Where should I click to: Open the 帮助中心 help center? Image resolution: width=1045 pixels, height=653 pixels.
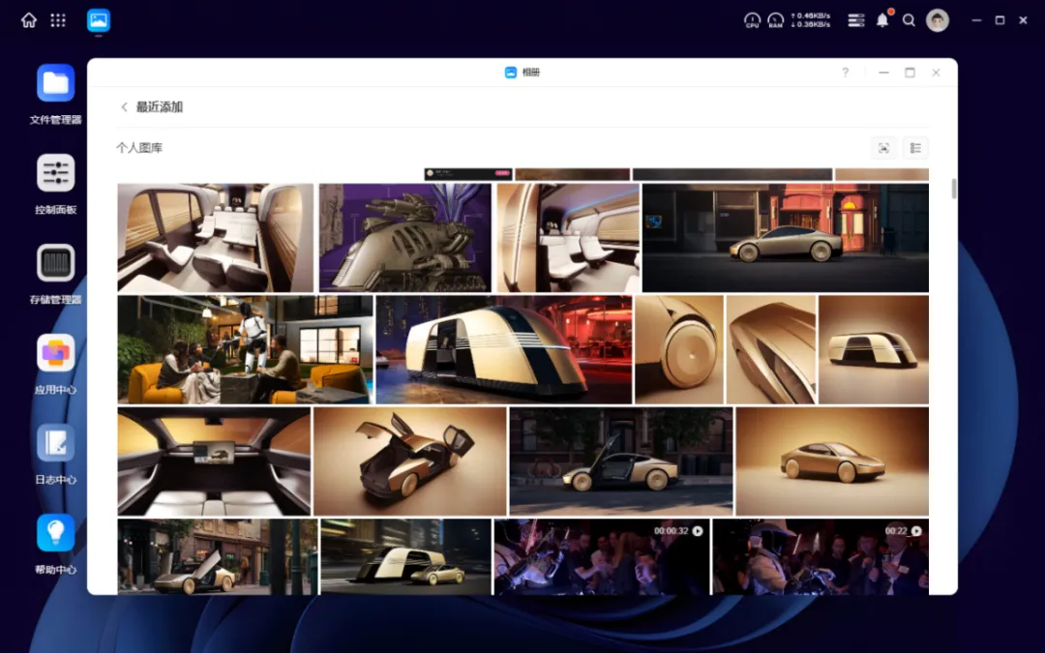point(55,533)
